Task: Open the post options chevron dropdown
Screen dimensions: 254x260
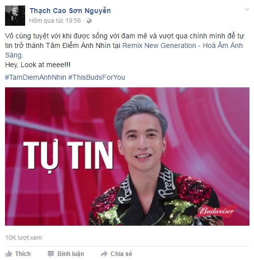Action: (x=247, y=9)
